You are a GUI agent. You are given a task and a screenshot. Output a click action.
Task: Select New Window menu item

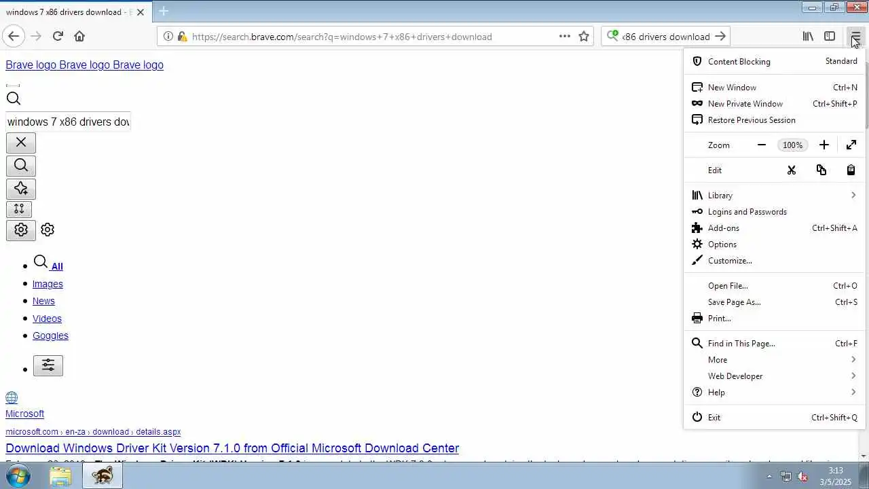click(774, 87)
